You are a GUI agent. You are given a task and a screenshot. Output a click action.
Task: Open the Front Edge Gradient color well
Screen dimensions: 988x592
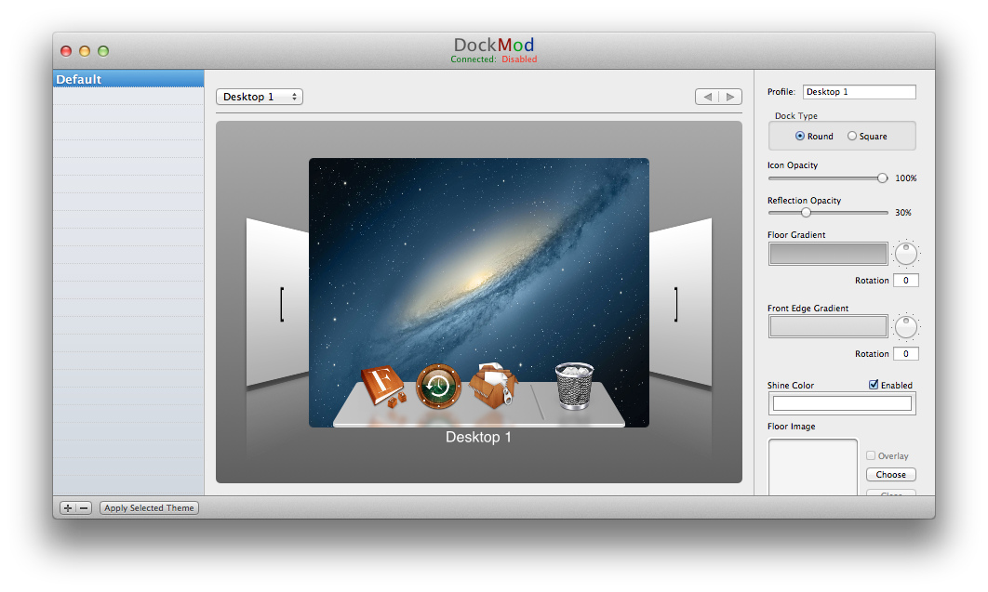(828, 327)
